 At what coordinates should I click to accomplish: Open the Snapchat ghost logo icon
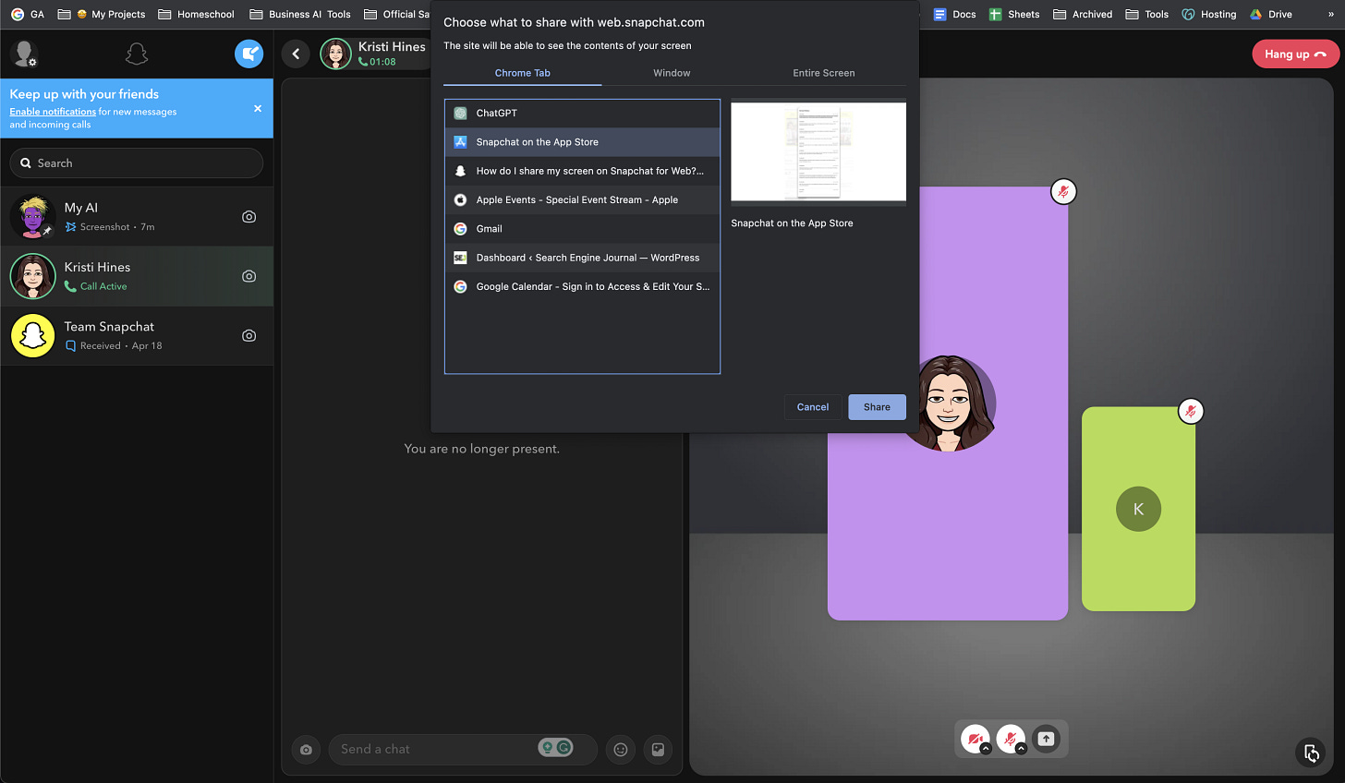(x=137, y=54)
